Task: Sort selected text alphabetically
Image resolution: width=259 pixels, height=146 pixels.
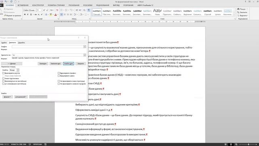Action: (85, 10)
